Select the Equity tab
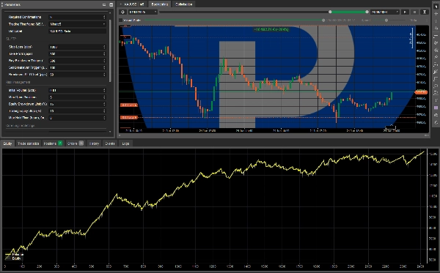This screenshot has width=440, height=273. 7,143
